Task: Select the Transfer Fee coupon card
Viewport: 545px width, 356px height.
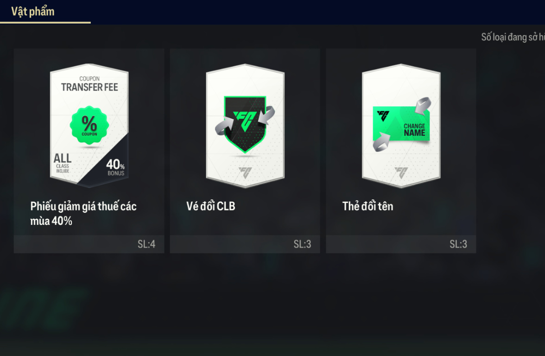Action: coord(89,126)
